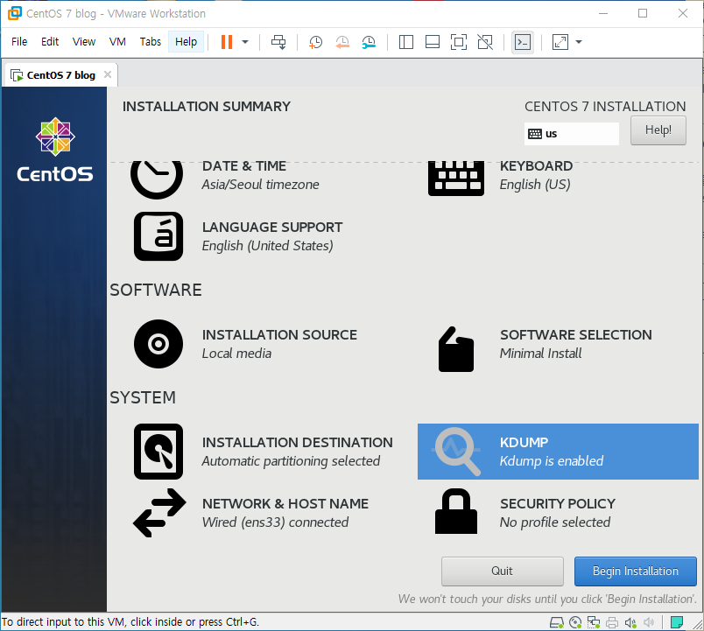Screen dimensions: 704x631
Task: Click the Send Ctrl+Alt+Del toolbar icon
Action: point(278,42)
